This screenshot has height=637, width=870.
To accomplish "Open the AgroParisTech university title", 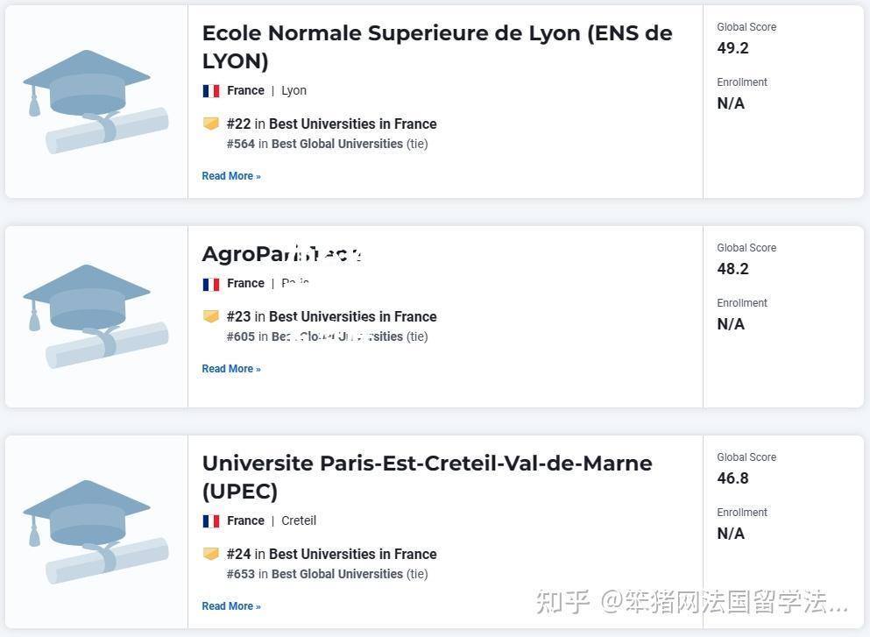I will click(x=282, y=254).
